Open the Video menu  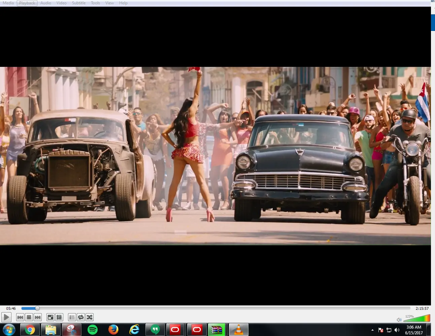point(61,3)
